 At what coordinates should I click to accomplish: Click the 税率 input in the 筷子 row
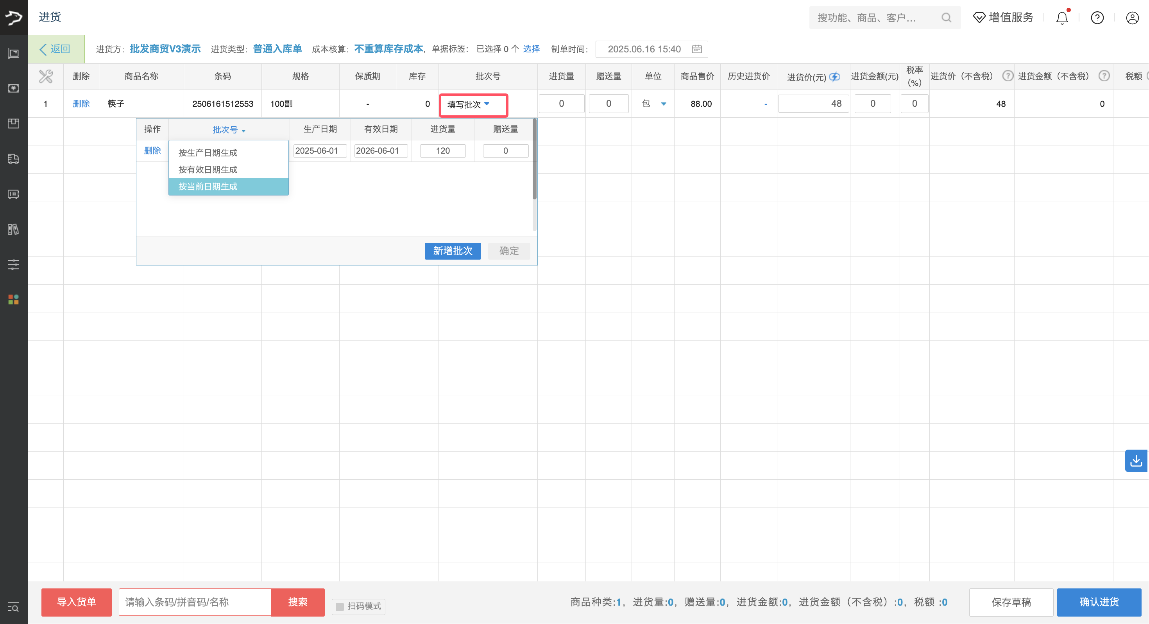click(914, 104)
